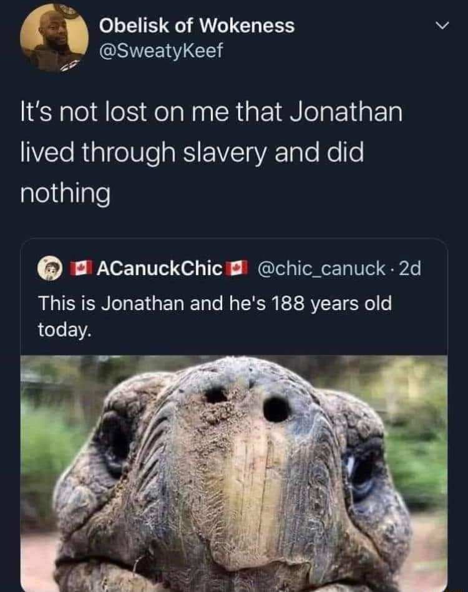
Task: Click the quoted text "This is Jonathan"
Action: tap(110, 304)
